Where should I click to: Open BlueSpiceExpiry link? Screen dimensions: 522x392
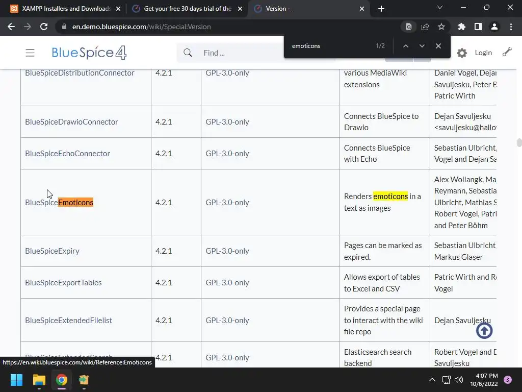coord(53,251)
